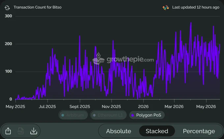Click the May 2025 x-axis label

[15, 107]
